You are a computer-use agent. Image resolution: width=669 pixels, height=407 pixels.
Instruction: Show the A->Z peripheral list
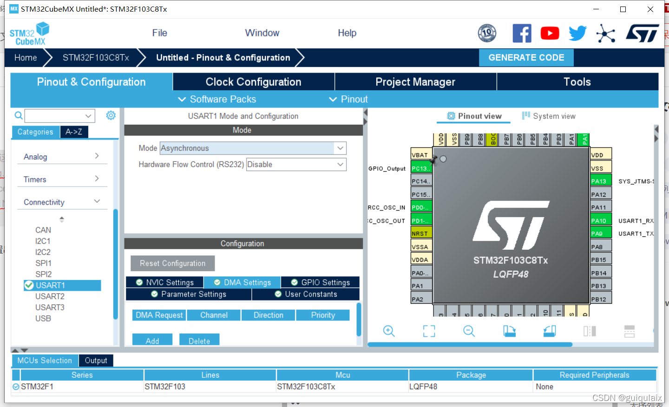74,132
